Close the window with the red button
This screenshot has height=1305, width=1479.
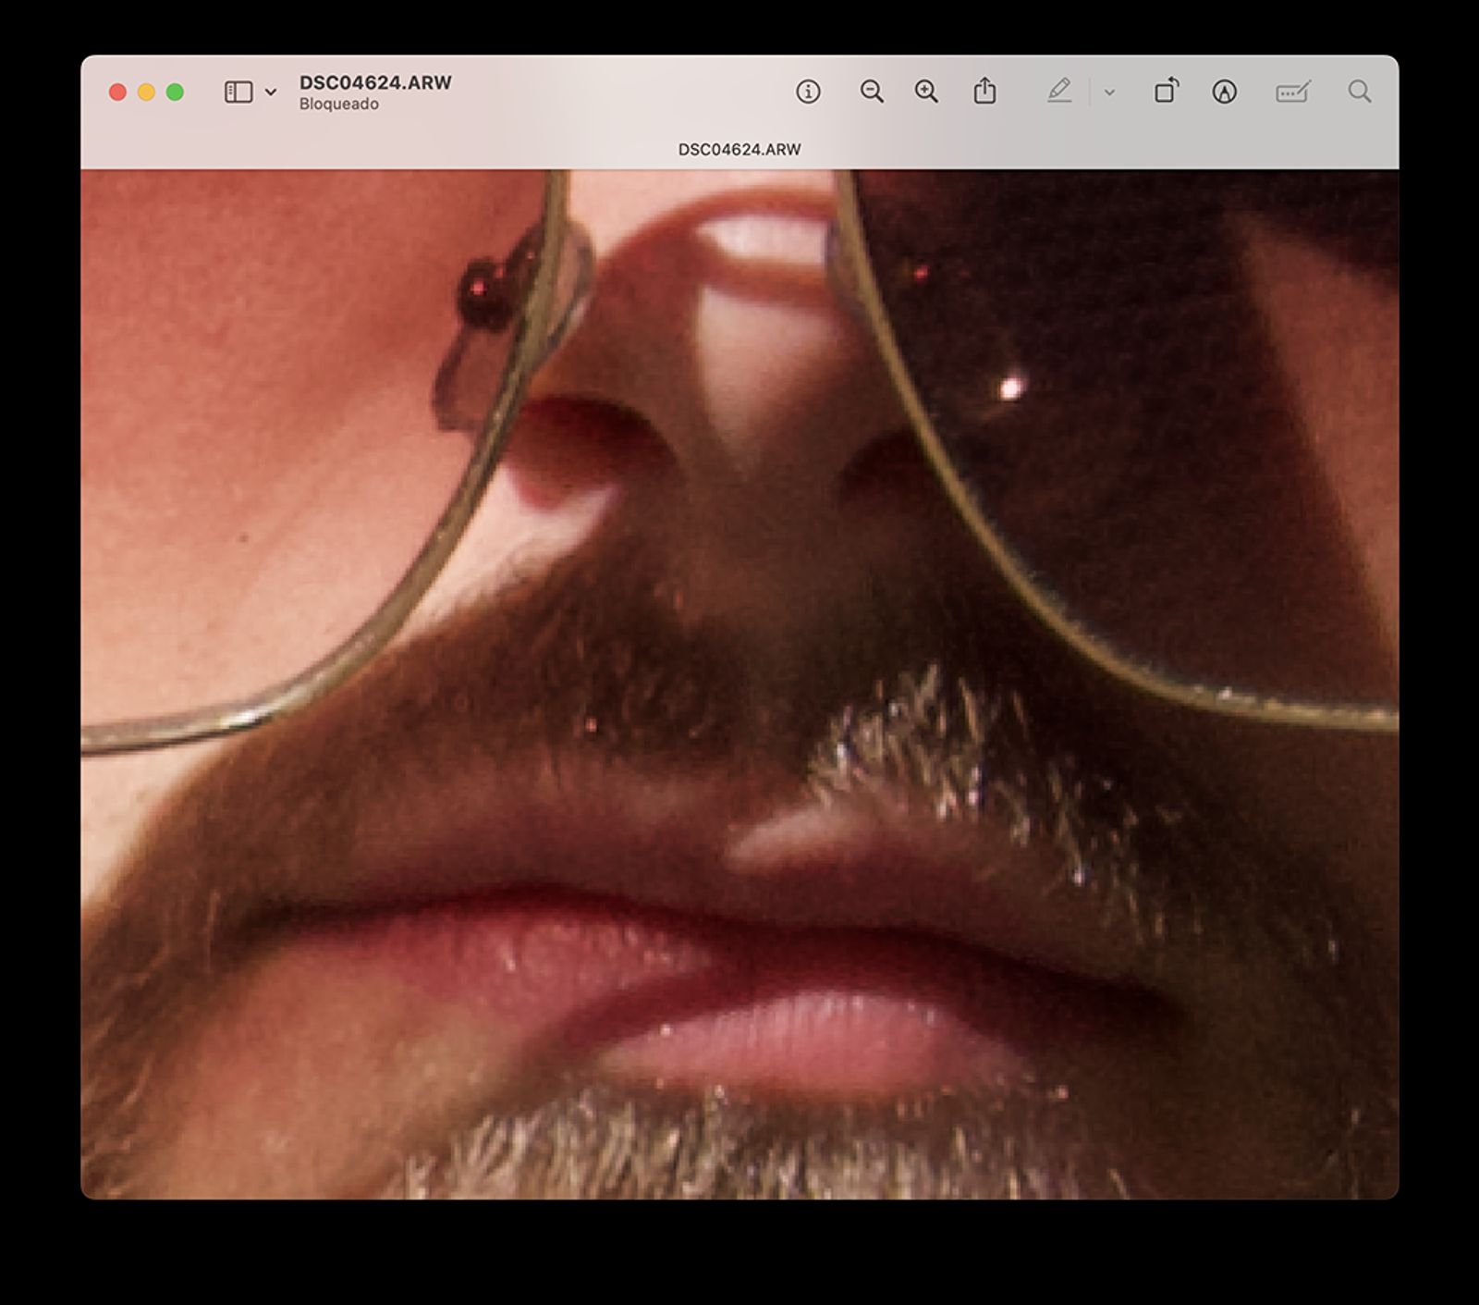[117, 92]
